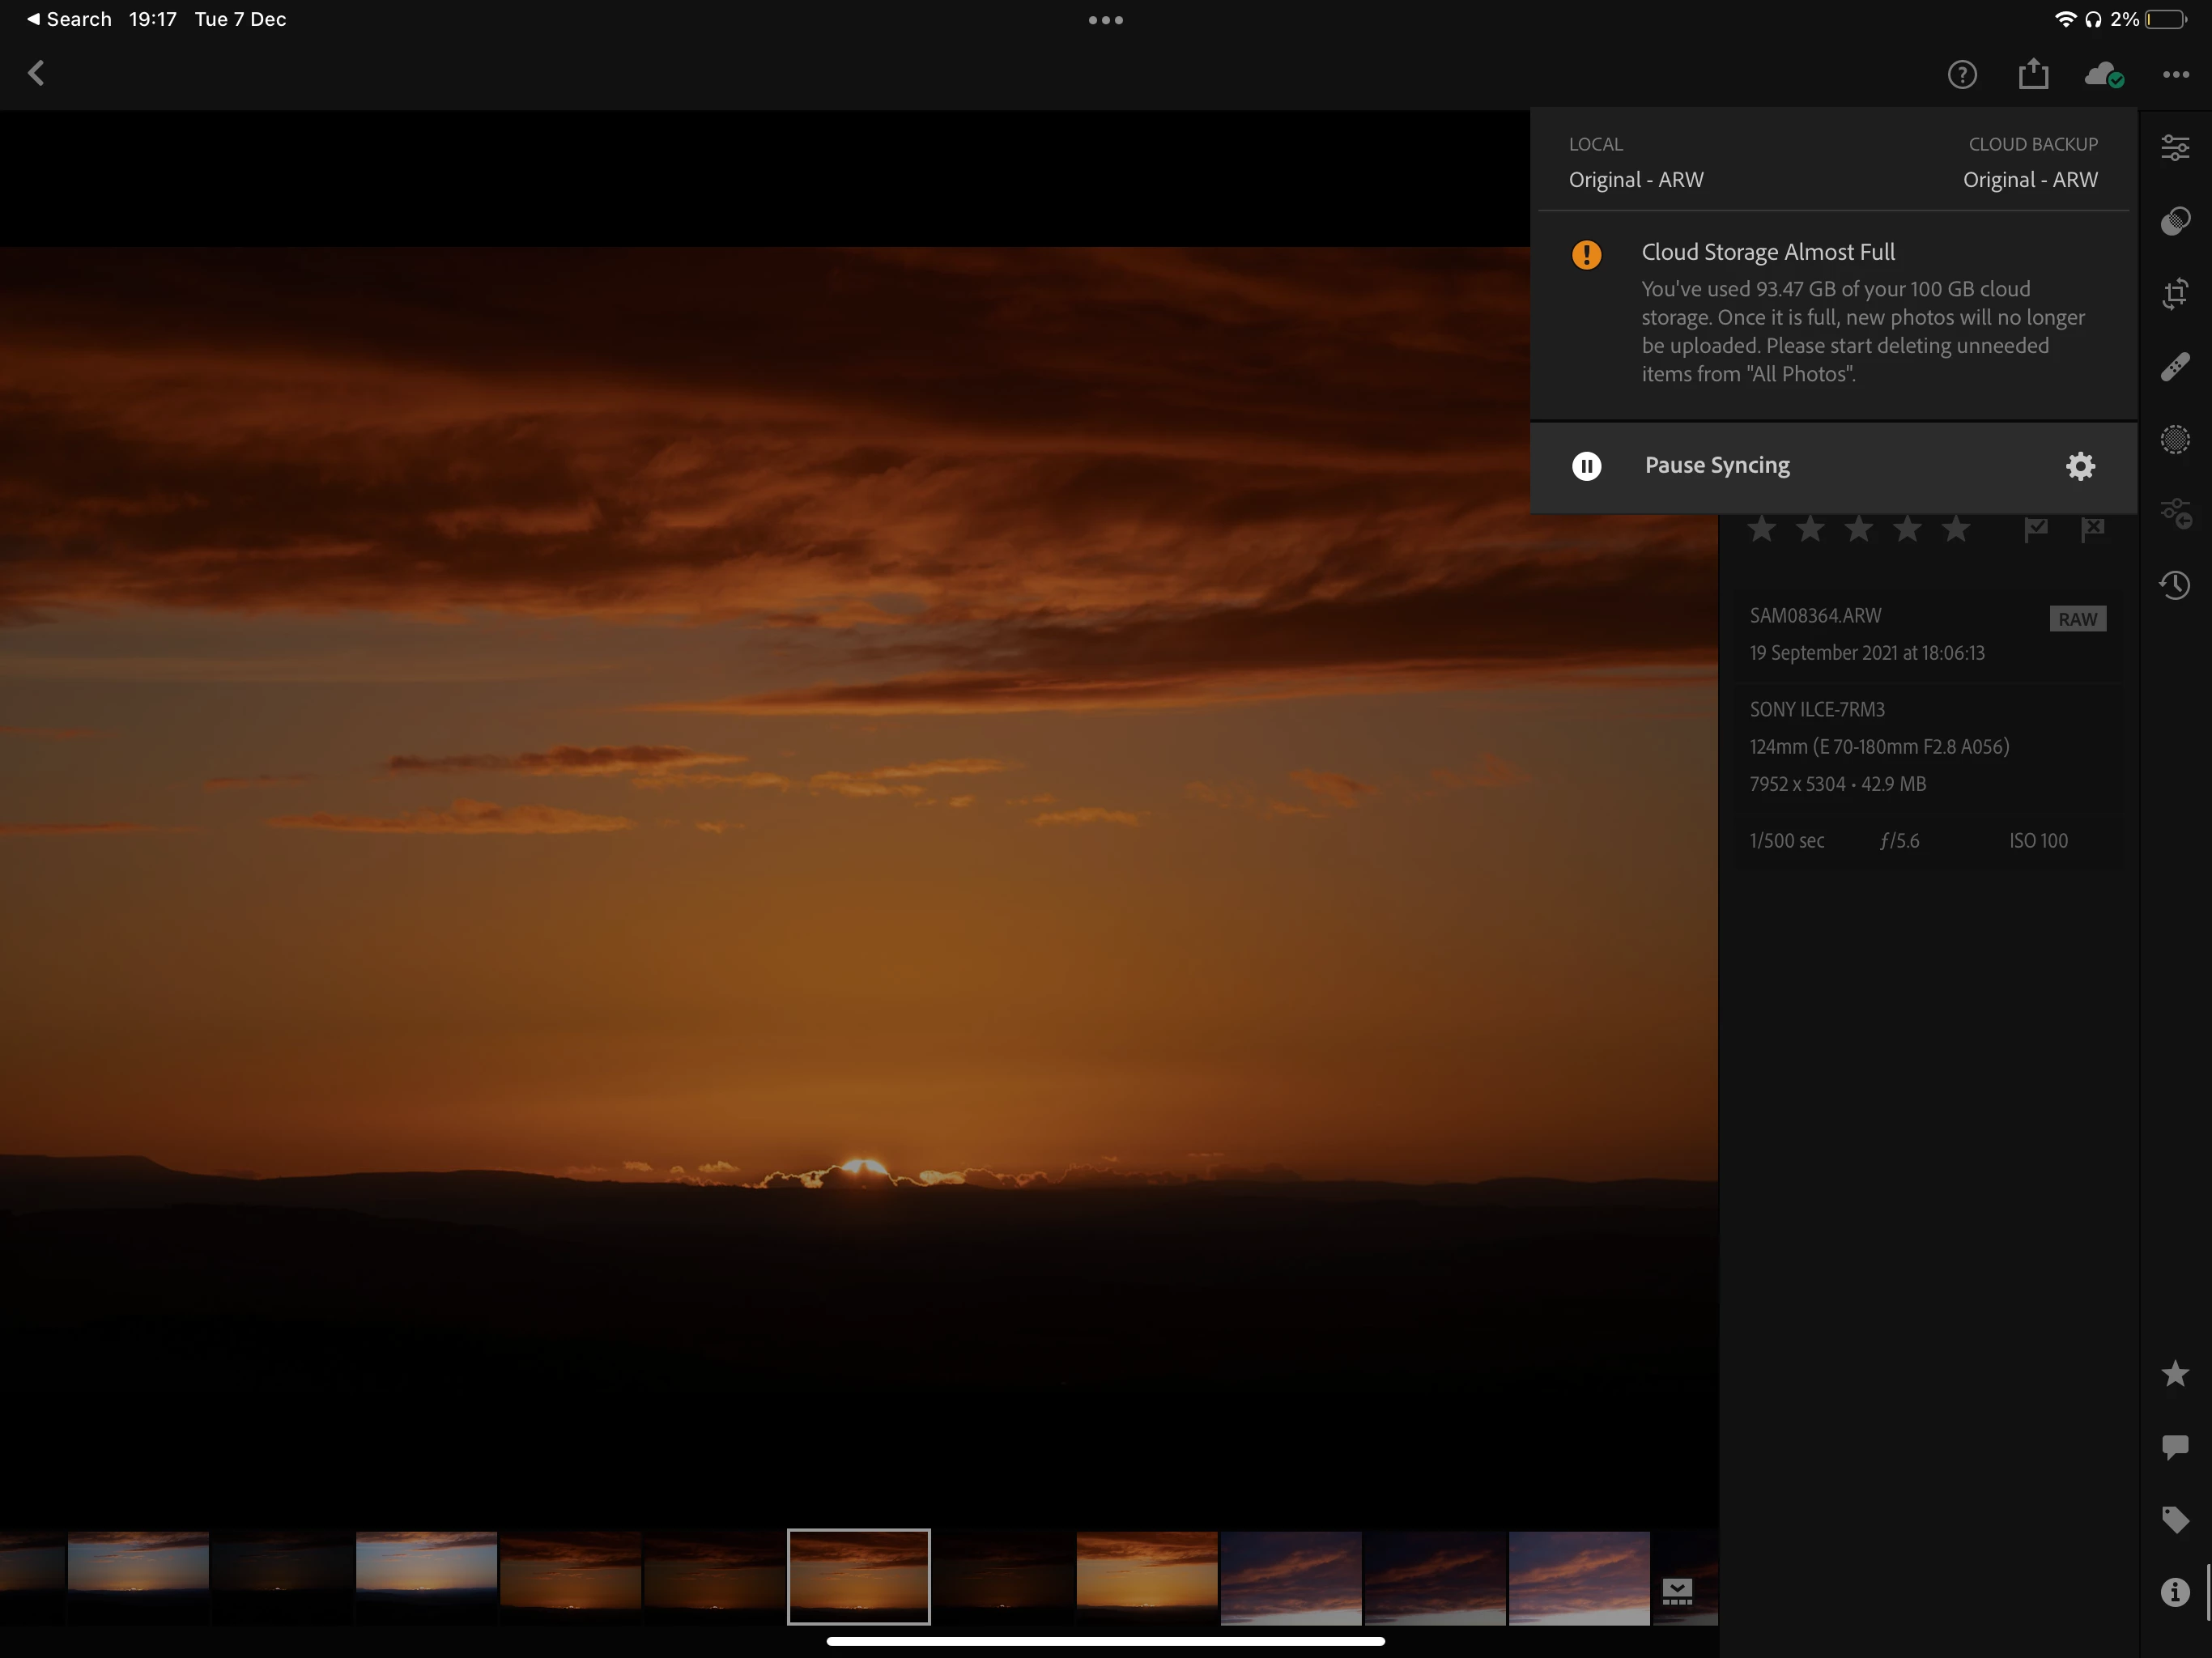Open the three-dot more options menu
This screenshot has height=1658, width=2212.
2175,75
